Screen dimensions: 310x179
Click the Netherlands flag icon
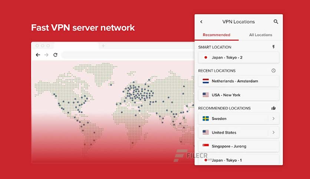click(205, 81)
